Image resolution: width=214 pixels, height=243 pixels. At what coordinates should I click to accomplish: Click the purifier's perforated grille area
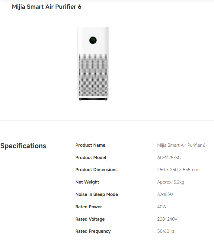coord(93,75)
